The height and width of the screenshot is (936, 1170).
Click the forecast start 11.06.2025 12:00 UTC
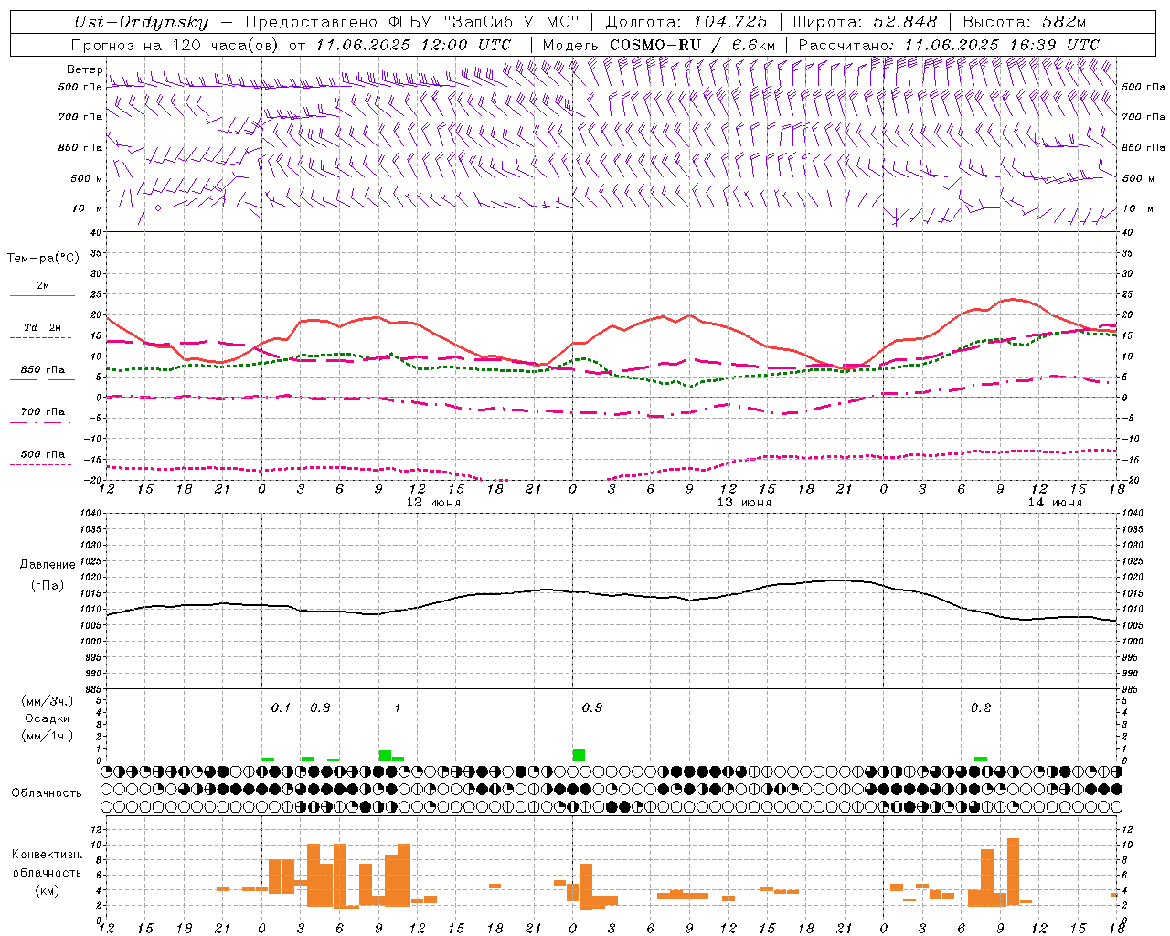point(413,45)
